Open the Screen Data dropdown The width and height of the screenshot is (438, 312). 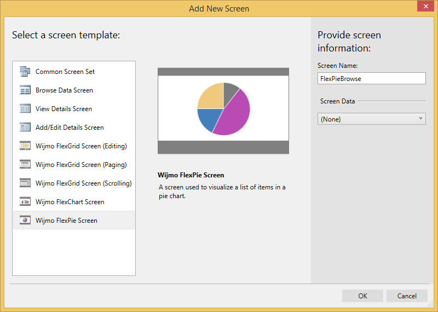point(371,119)
